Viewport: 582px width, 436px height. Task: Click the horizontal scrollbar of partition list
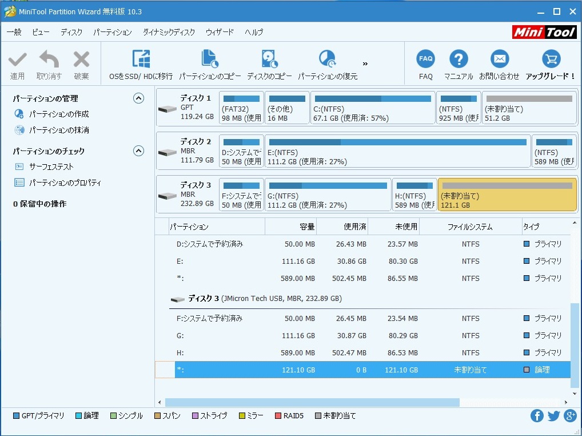pos(312,403)
